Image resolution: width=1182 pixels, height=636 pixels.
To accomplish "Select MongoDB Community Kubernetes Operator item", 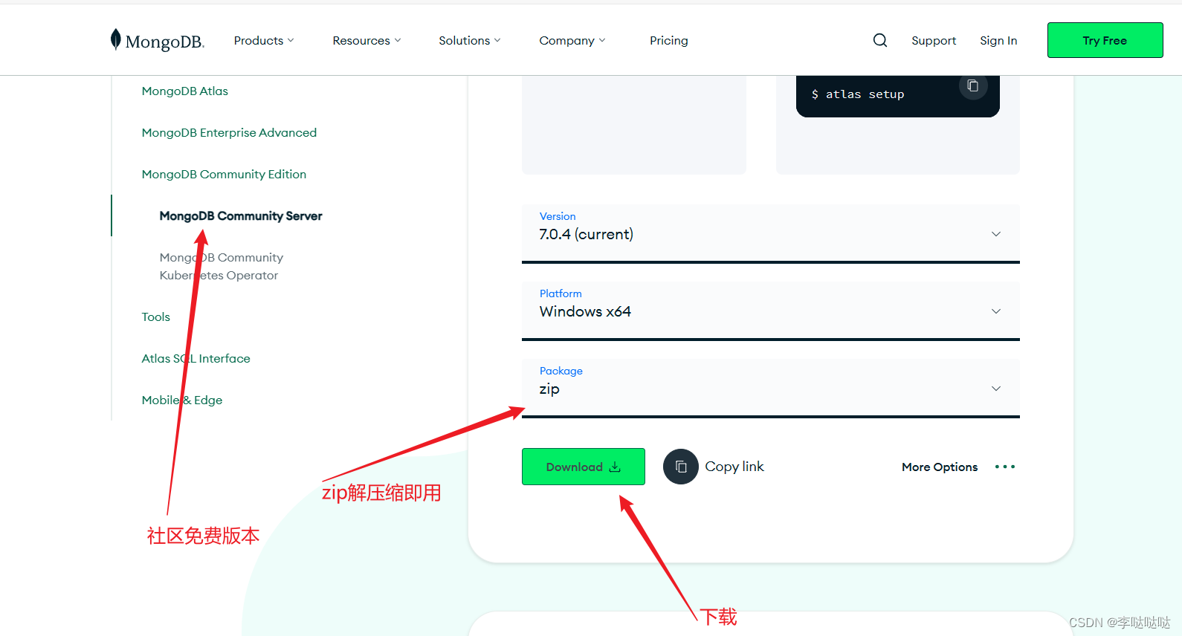I will click(221, 266).
